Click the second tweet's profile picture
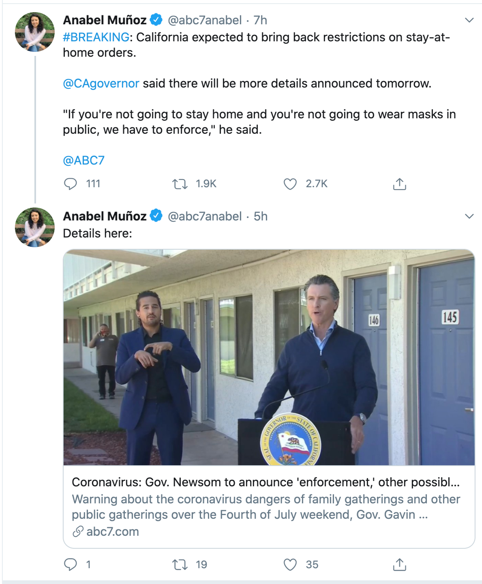 click(x=35, y=227)
